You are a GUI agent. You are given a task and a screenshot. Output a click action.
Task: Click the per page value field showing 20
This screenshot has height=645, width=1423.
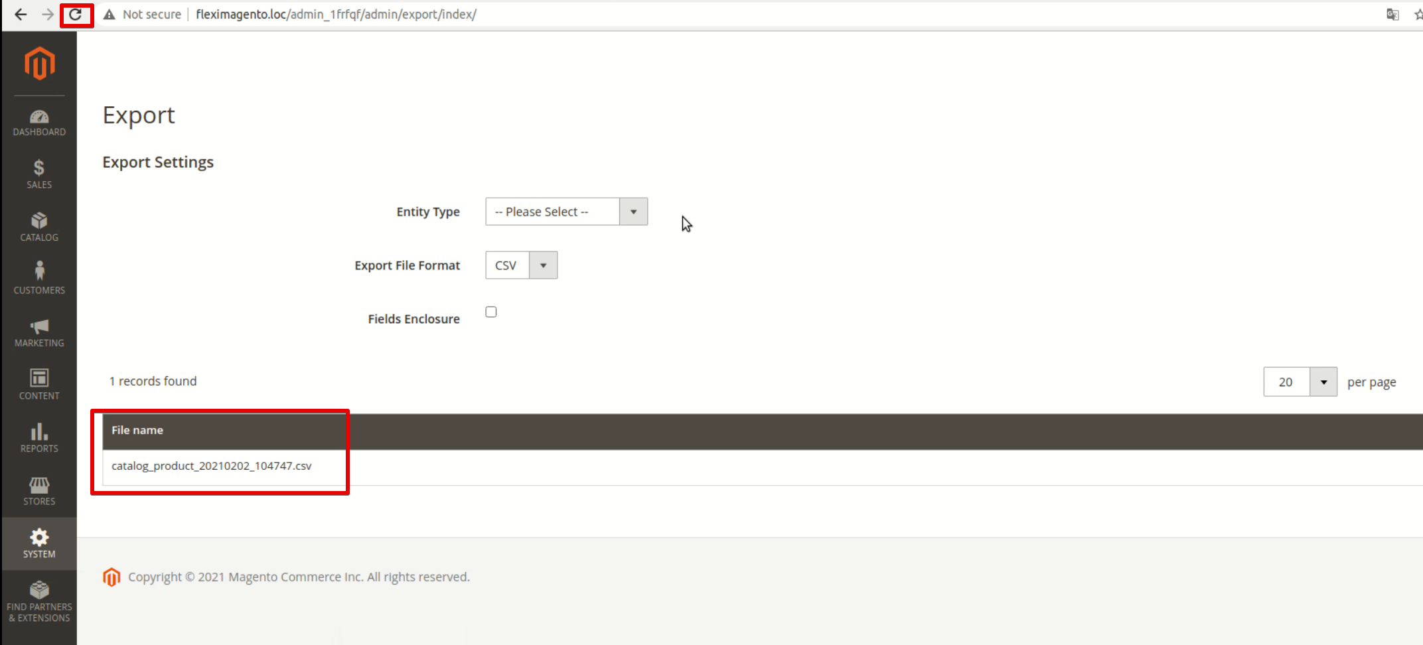1286,382
